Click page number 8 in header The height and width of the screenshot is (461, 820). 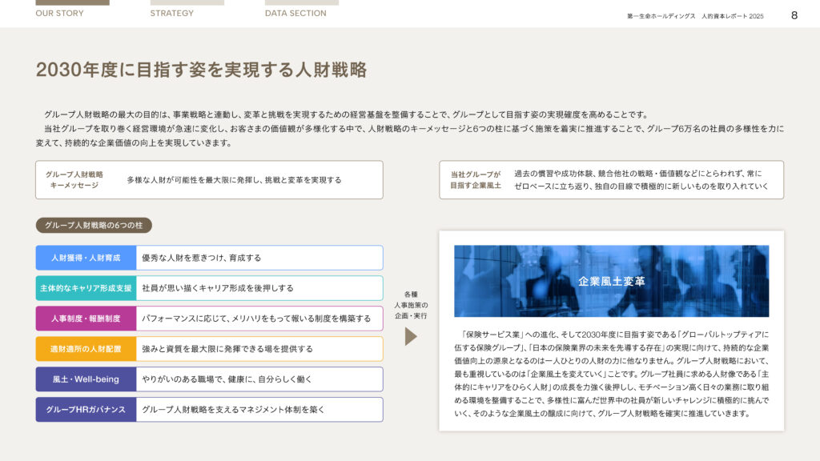pos(794,15)
